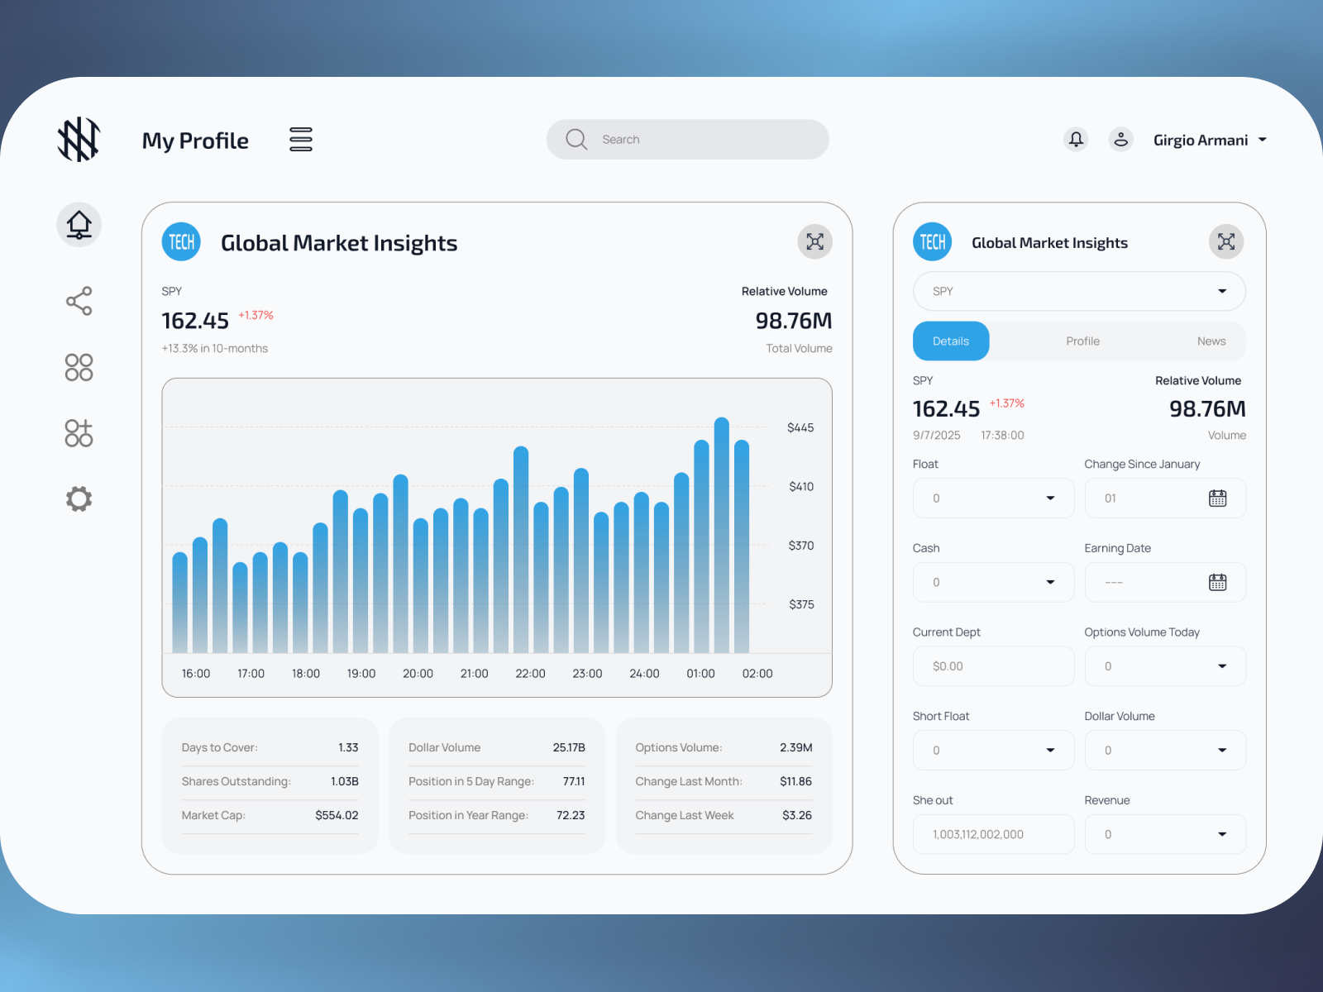Click the add-widget icon in the sidebar
This screenshot has width=1323, height=992.
[x=79, y=432]
